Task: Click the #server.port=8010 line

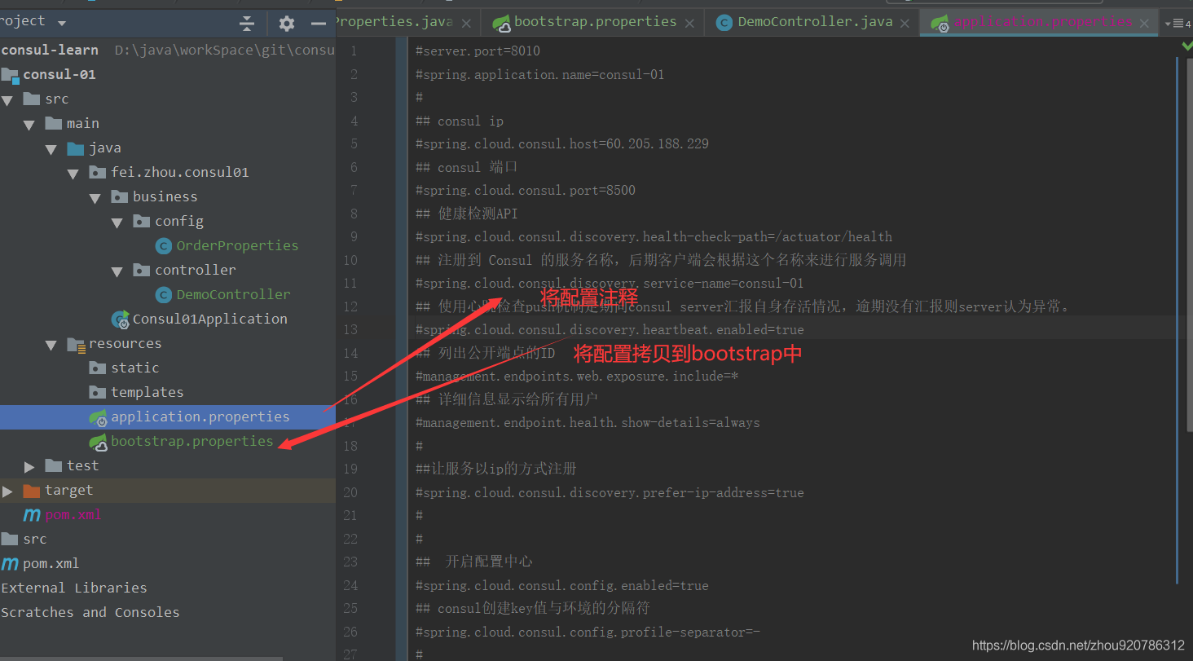Action: [x=477, y=51]
